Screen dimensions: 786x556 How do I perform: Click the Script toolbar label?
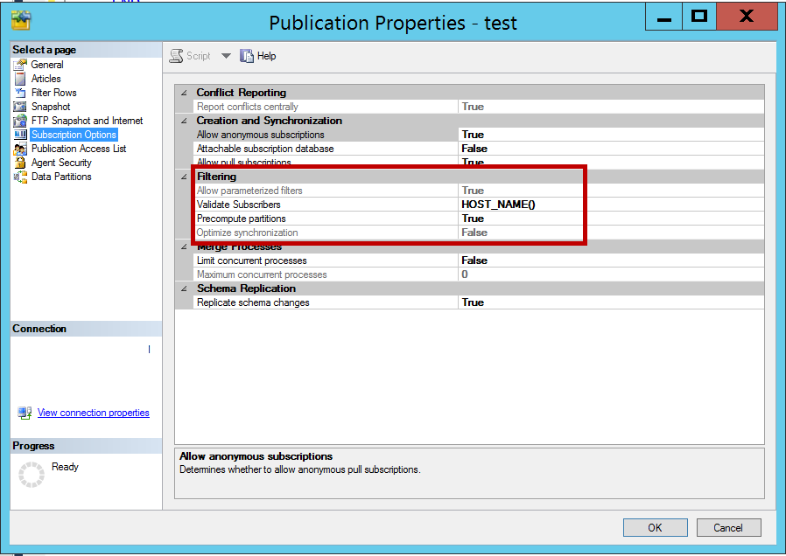tap(199, 56)
